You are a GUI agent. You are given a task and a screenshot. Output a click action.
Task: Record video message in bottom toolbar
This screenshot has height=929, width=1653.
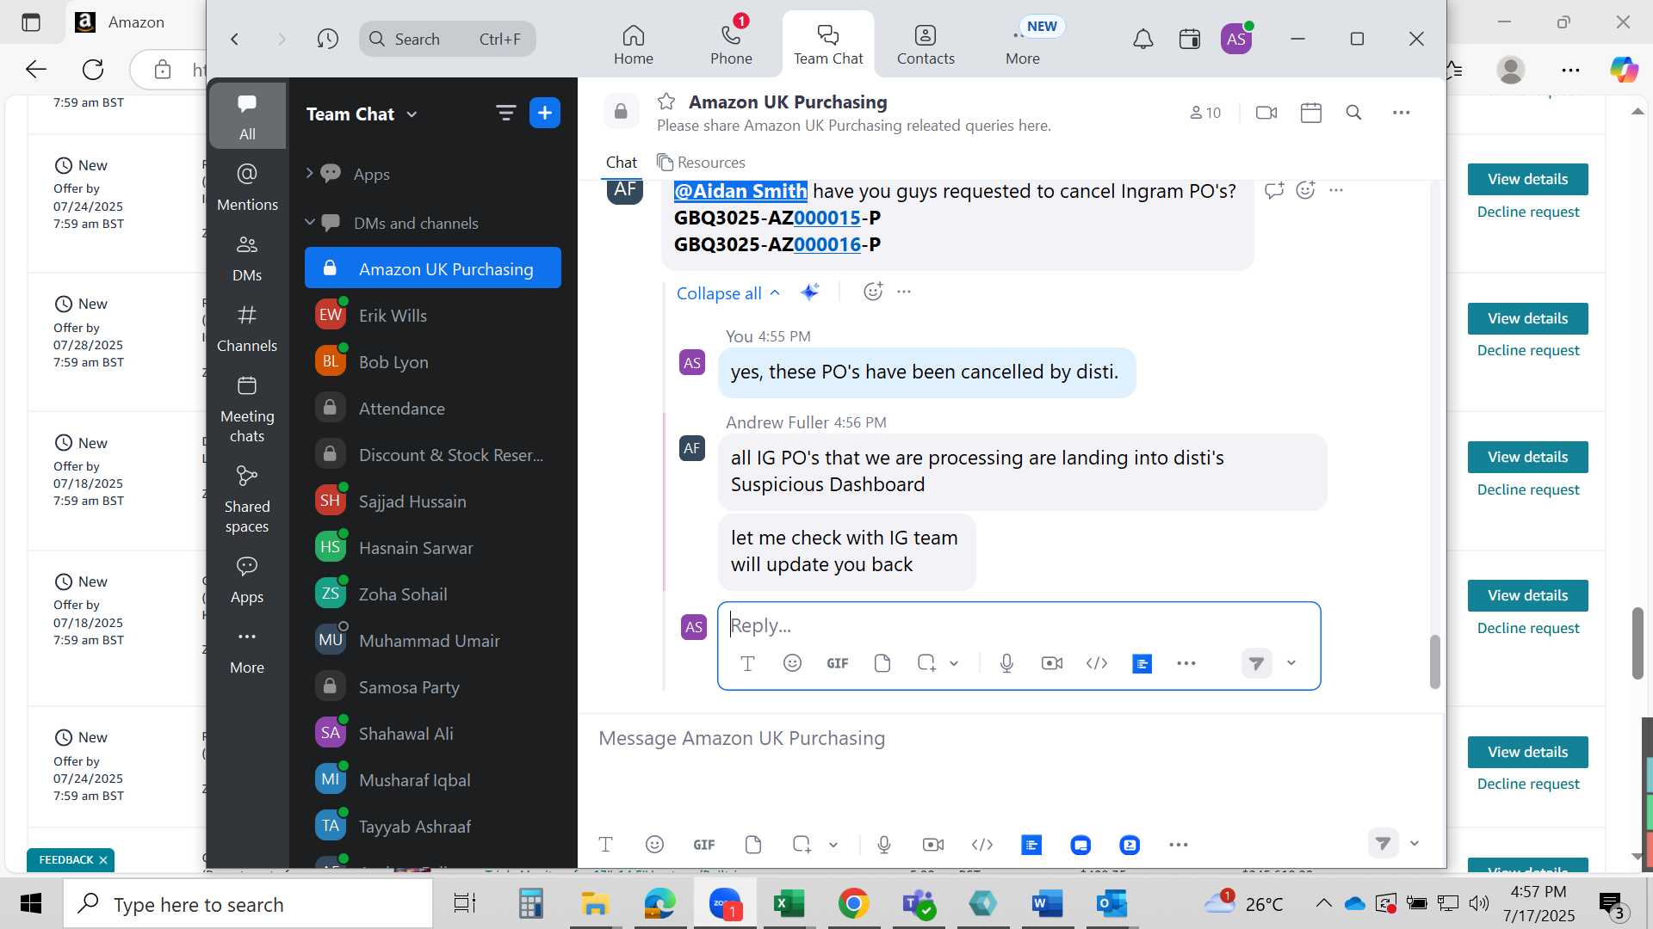tap(933, 845)
